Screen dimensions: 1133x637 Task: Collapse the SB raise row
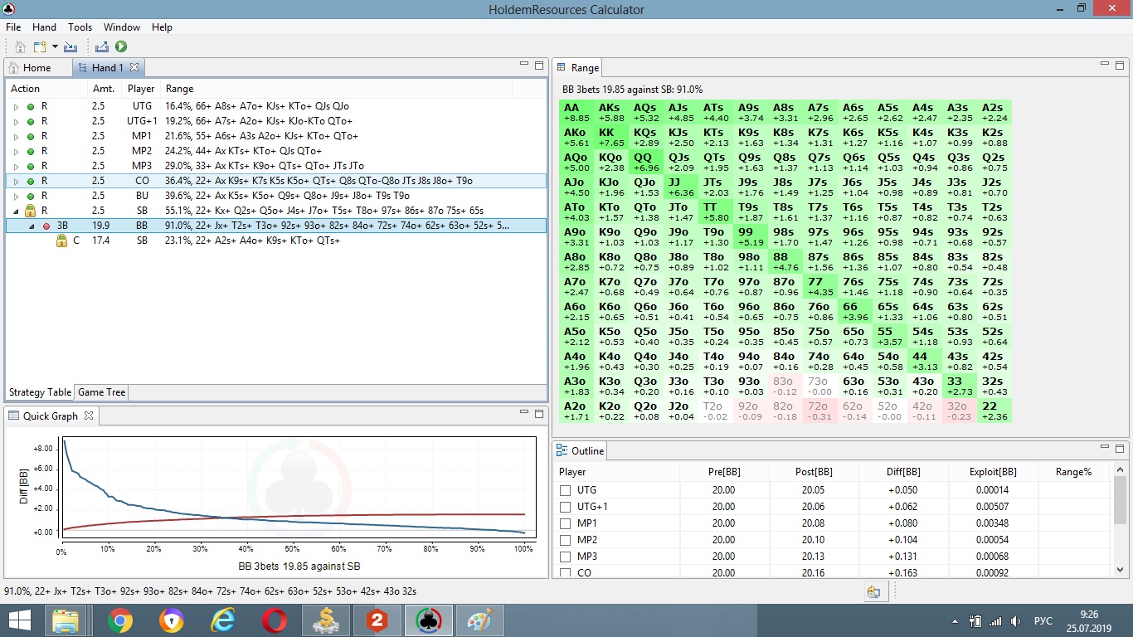(x=16, y=211)
